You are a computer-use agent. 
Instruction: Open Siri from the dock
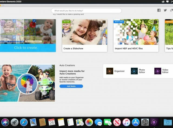pyautogui.click(x=5, y=122)
